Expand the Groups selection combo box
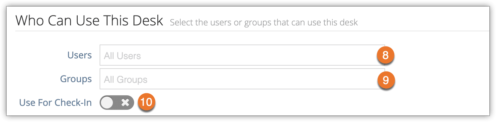The height and width of the screenshot is (122, 496). point(242,79)
